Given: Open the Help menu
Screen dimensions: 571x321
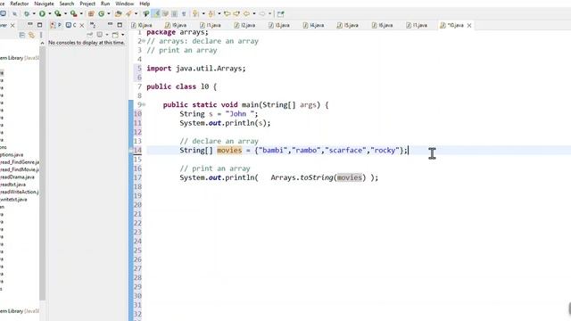Looking at the screenshot, I should (x=145, y=4).
